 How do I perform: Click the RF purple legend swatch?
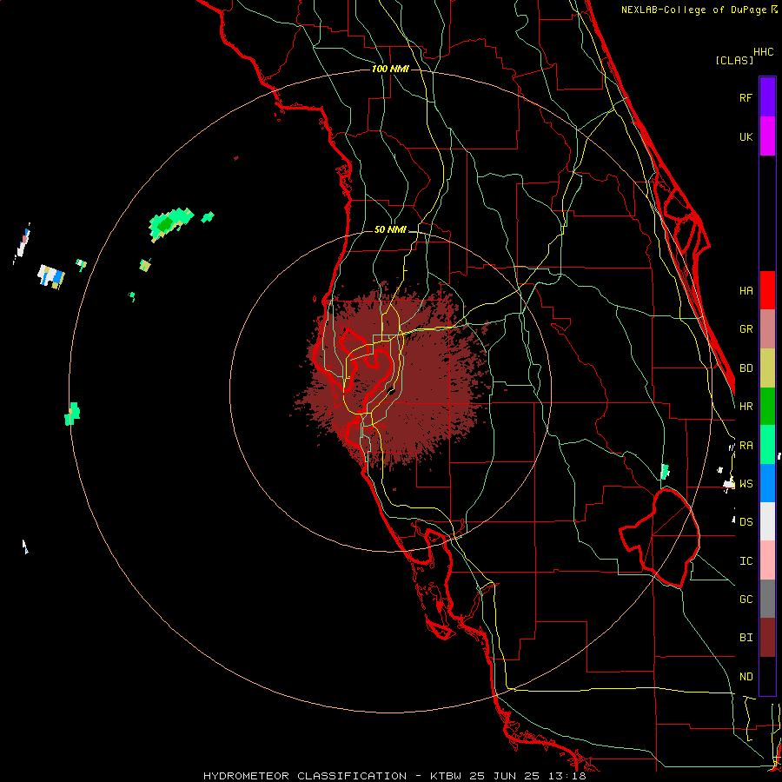click(767, 97)
